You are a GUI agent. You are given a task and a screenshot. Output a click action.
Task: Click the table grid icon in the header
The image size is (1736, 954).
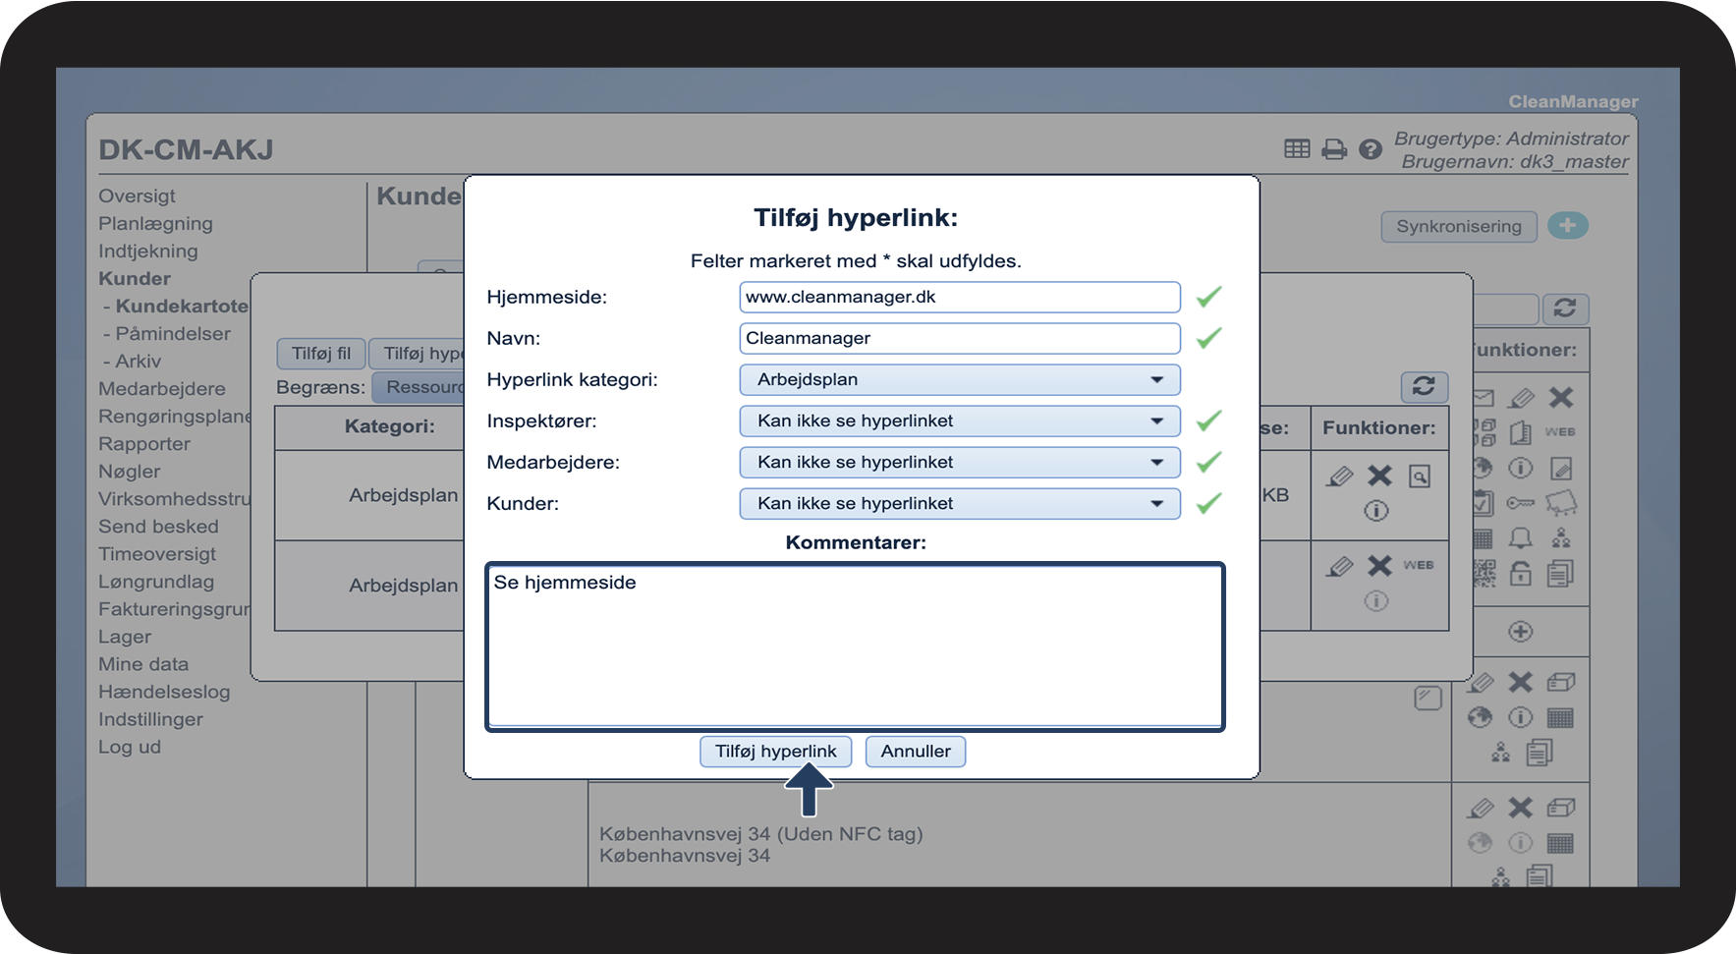tap(1297, 148)
